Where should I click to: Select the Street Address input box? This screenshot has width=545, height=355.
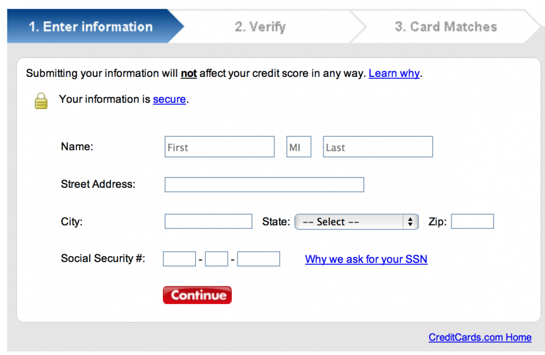(x=264, y=185)
